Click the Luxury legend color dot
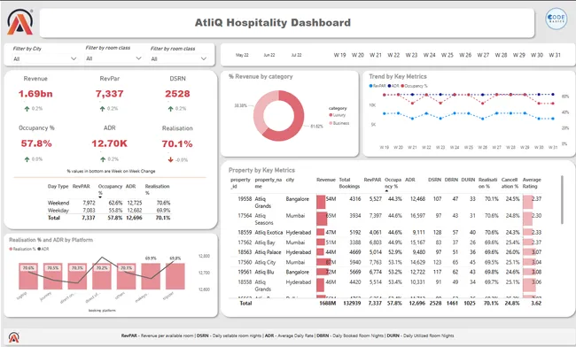The height and width of the screenshot is (347, 576). pos(331,115)
